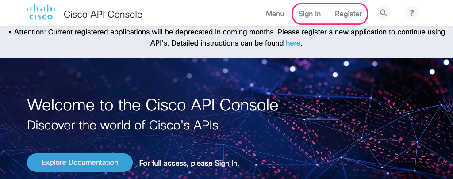Viewport: 453px width, 179px height.
Task: Select Register in the top navigation
Action: 349,14
